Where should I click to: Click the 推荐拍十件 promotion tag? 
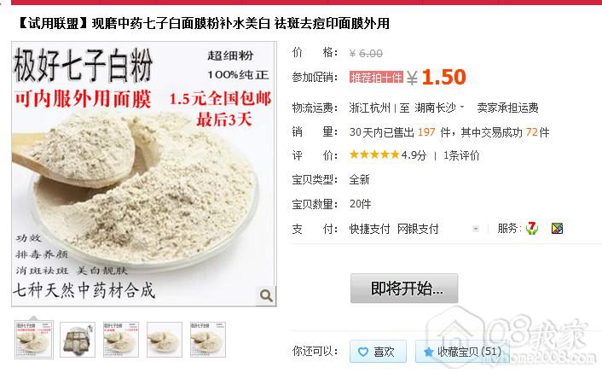(x=376, y=77)
